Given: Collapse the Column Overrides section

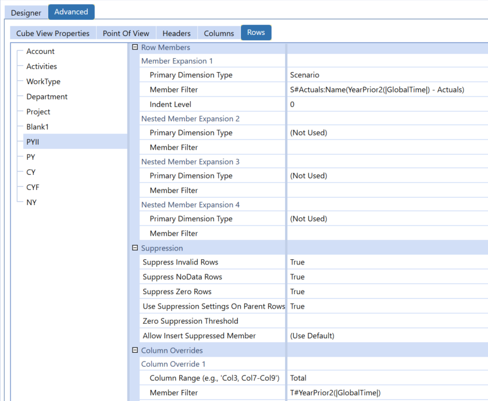Looking at the screenshot, I should [x=135, y=350].
